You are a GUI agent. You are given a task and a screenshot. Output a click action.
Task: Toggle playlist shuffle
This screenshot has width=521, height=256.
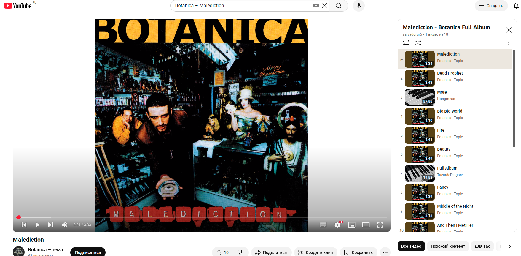pos(418,43)
